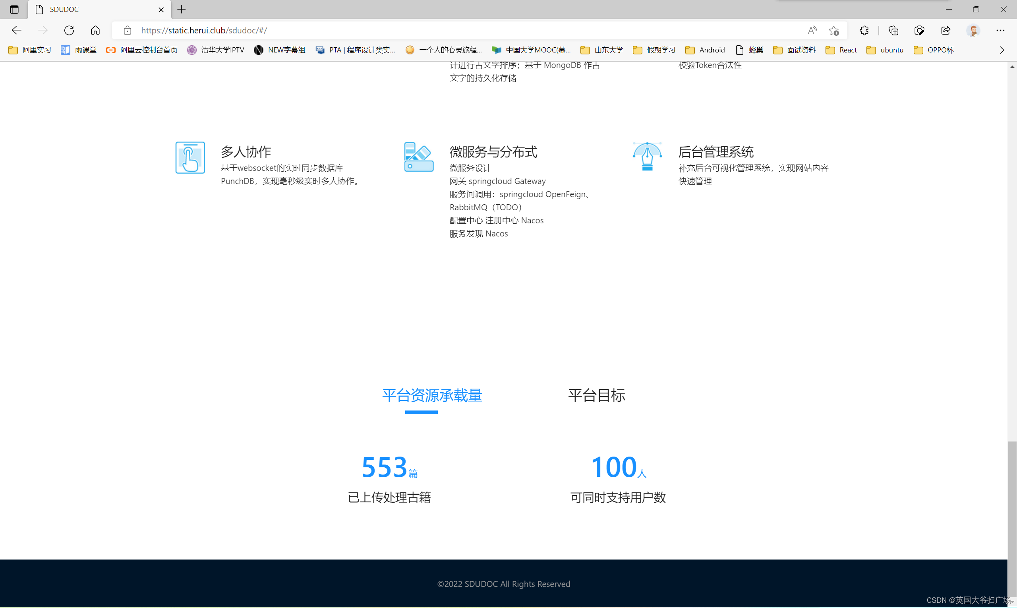Click the Share icon in toolbar

(946, 30)
